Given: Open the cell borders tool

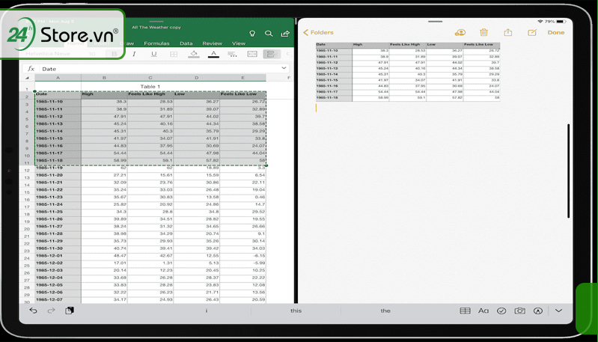Looking at the screenshot, I should tap(174, 54).
